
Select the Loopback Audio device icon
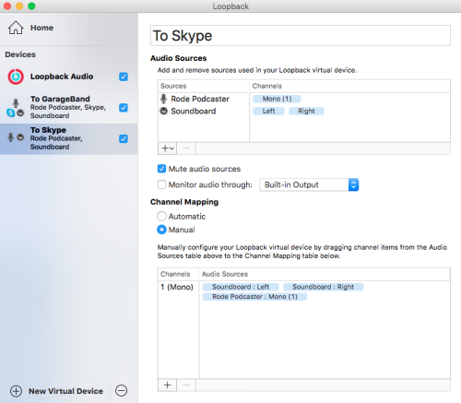click(x=16, y=77)
